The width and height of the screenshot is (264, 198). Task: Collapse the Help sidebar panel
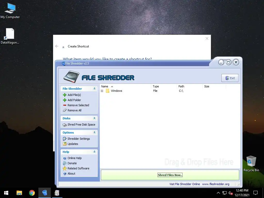[x=94, y=152]
